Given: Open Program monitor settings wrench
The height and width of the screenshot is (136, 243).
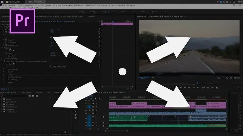Looking at the screenshot, I should click(x=227, y=78).
